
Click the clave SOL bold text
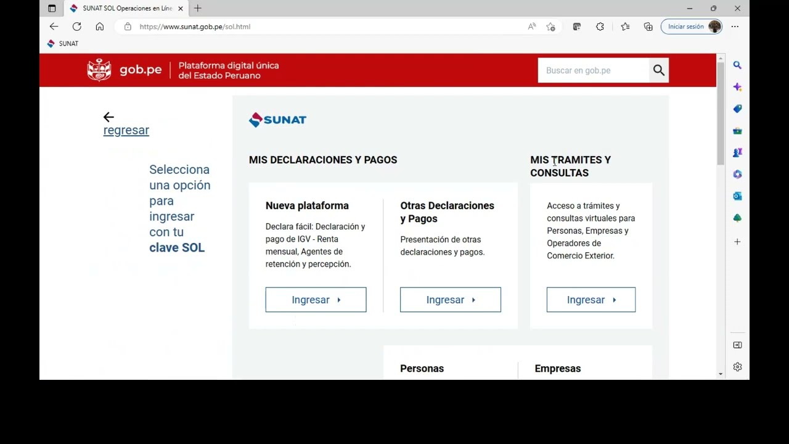[177, 247]
